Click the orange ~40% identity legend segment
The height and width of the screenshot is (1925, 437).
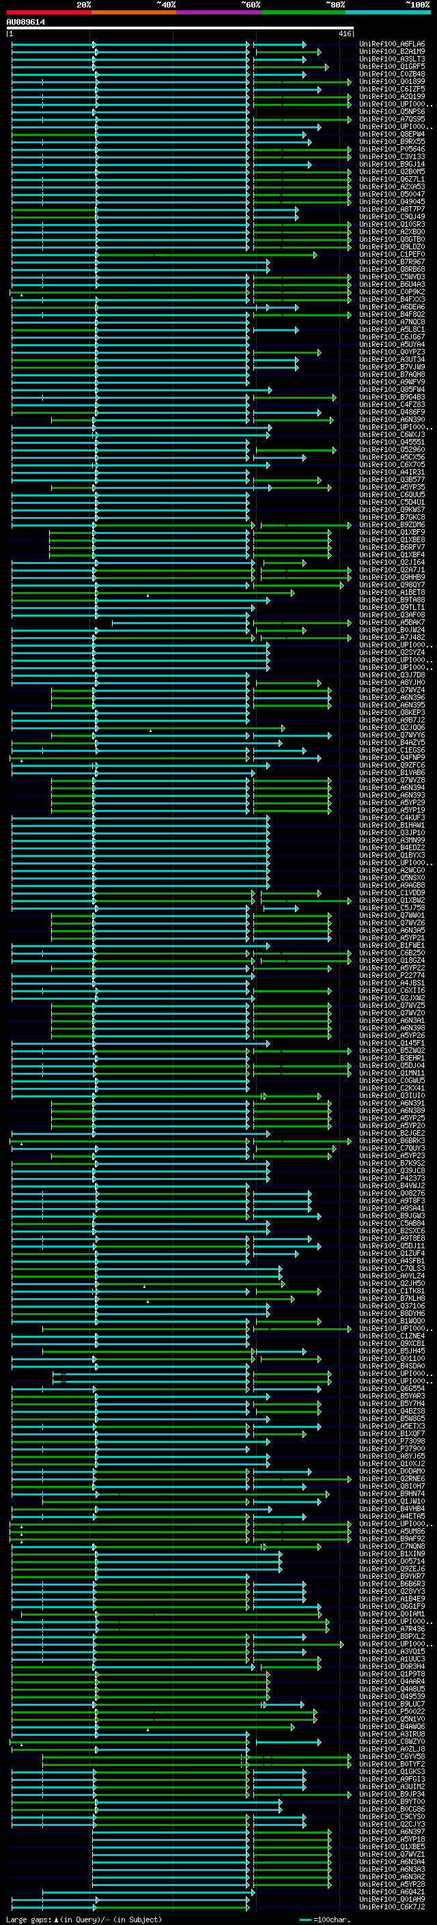tap(134, 12)
